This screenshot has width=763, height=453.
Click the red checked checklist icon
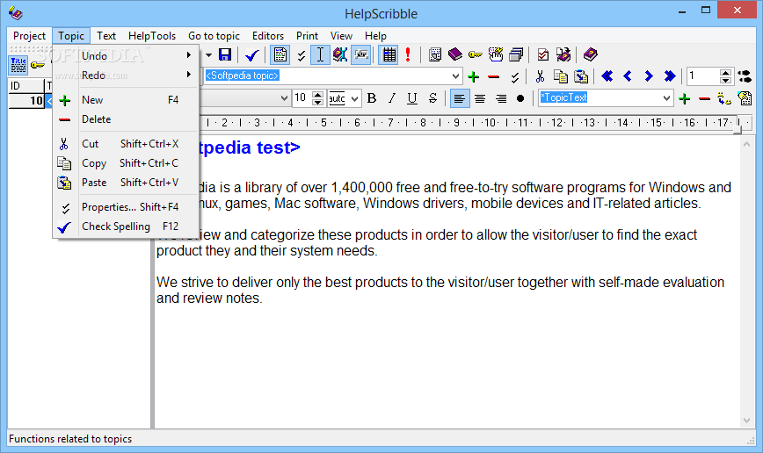click(543, 55)
